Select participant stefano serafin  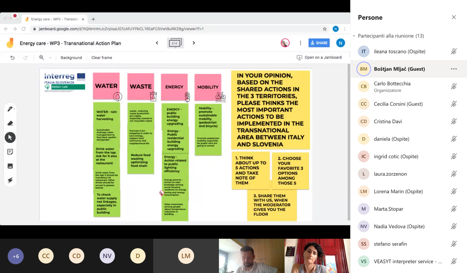pyautogui.click(x=409, y=244)
